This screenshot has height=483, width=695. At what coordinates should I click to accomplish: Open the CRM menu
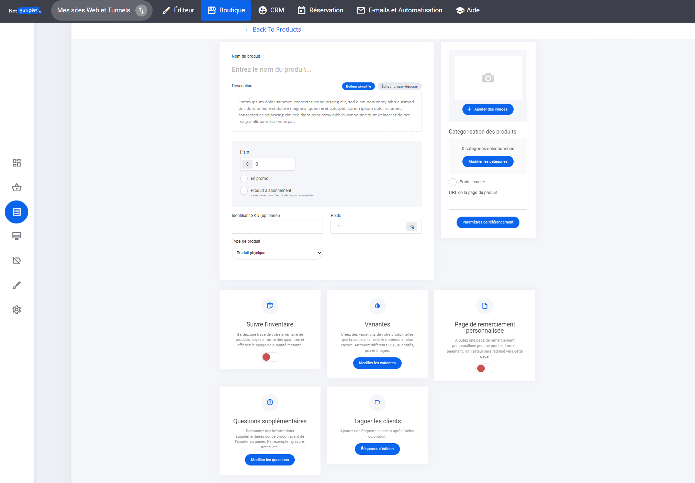point(271,10)
